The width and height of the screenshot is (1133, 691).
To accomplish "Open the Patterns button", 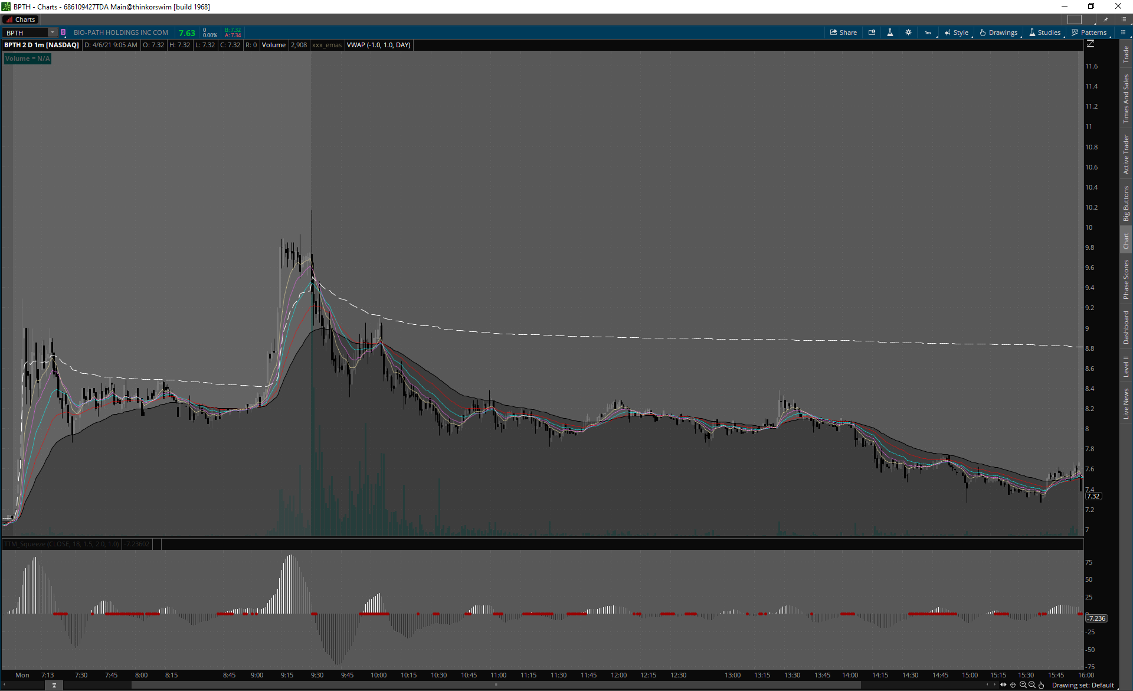I will click(x=1089, y=32).
